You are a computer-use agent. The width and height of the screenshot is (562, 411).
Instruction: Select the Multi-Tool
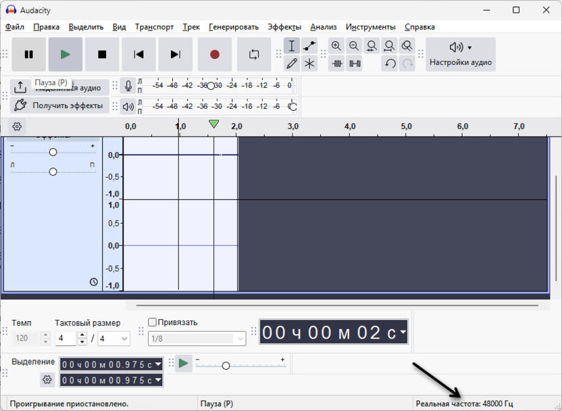click(309, 63)
